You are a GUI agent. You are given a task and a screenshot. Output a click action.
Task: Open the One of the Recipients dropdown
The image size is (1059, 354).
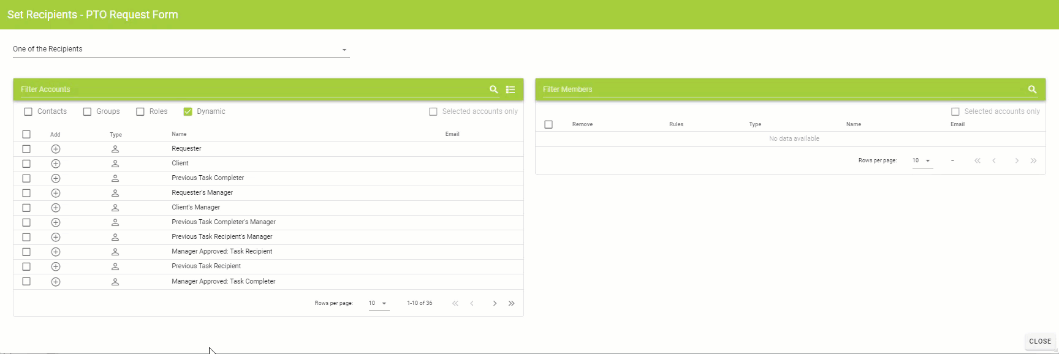click(x=181, y=50)
